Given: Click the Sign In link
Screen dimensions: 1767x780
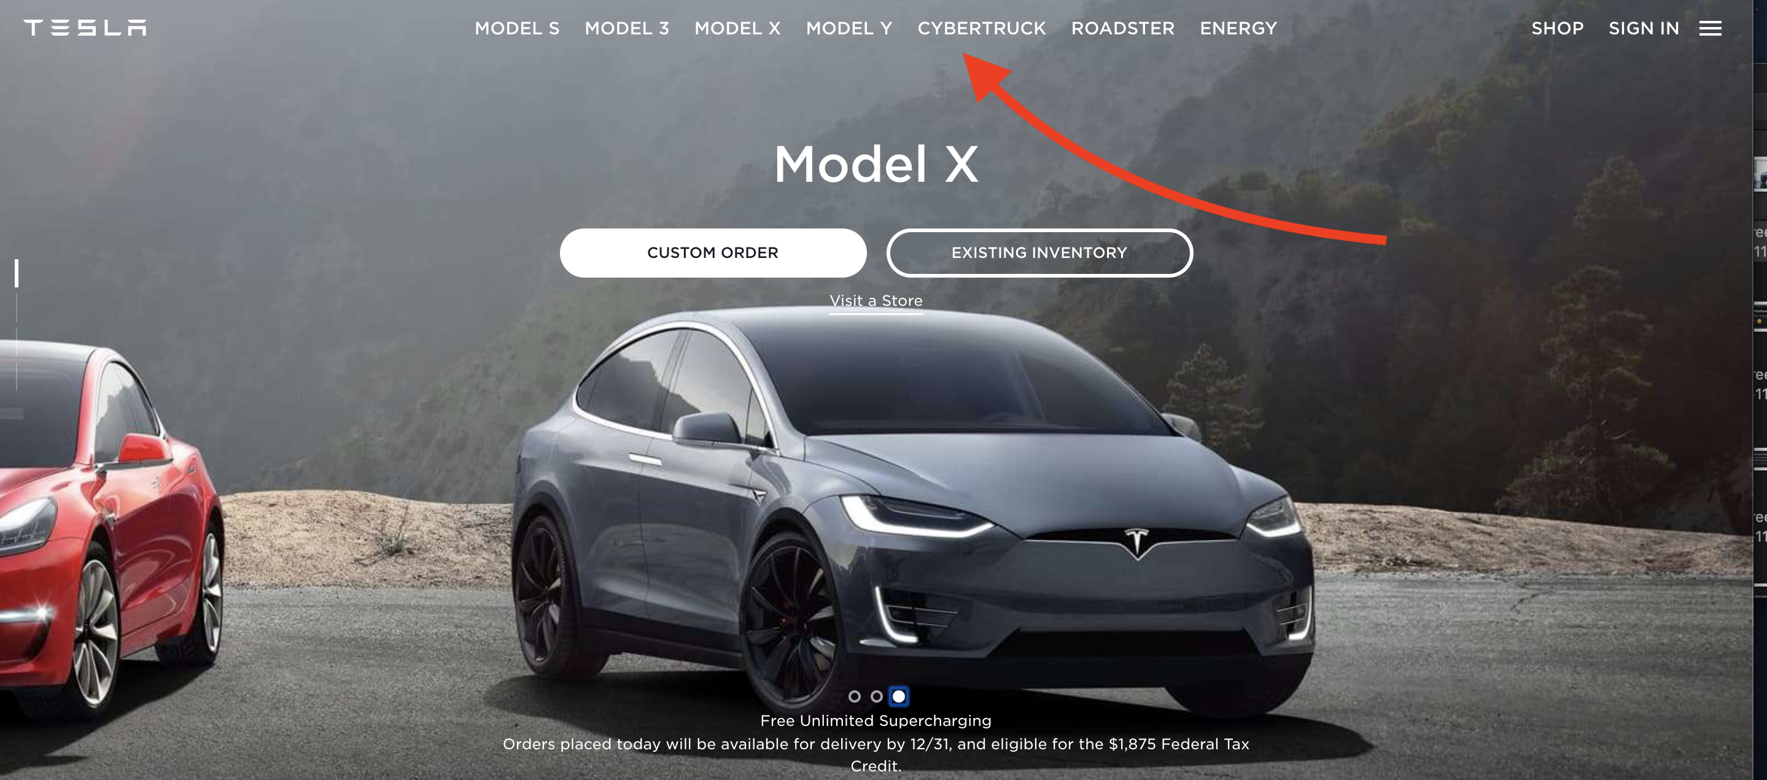Looking at the screenshot, I should click(x=1644, y=28).
